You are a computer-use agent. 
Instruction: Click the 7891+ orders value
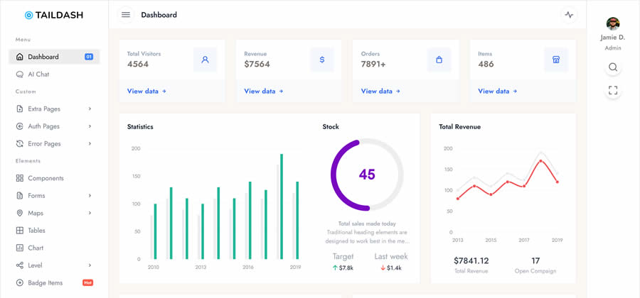pos(373,65)
